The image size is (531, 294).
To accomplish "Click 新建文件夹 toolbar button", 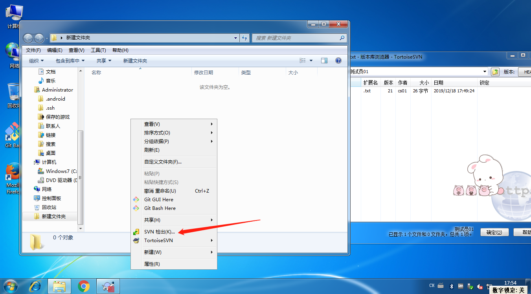I will coord(135,61).
